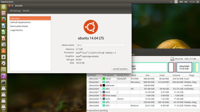Click the /home mount point cell
Viewport: 200px width, 112px height.
[x=120, y=99]
